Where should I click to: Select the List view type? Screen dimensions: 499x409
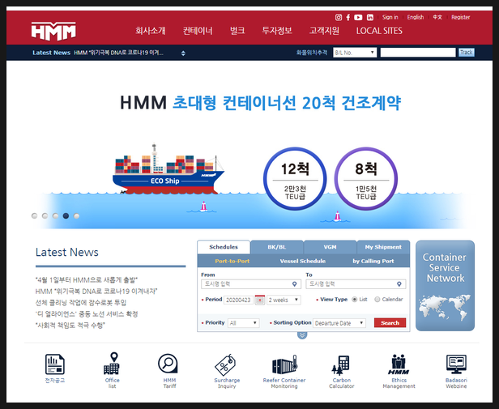[355, 300]
